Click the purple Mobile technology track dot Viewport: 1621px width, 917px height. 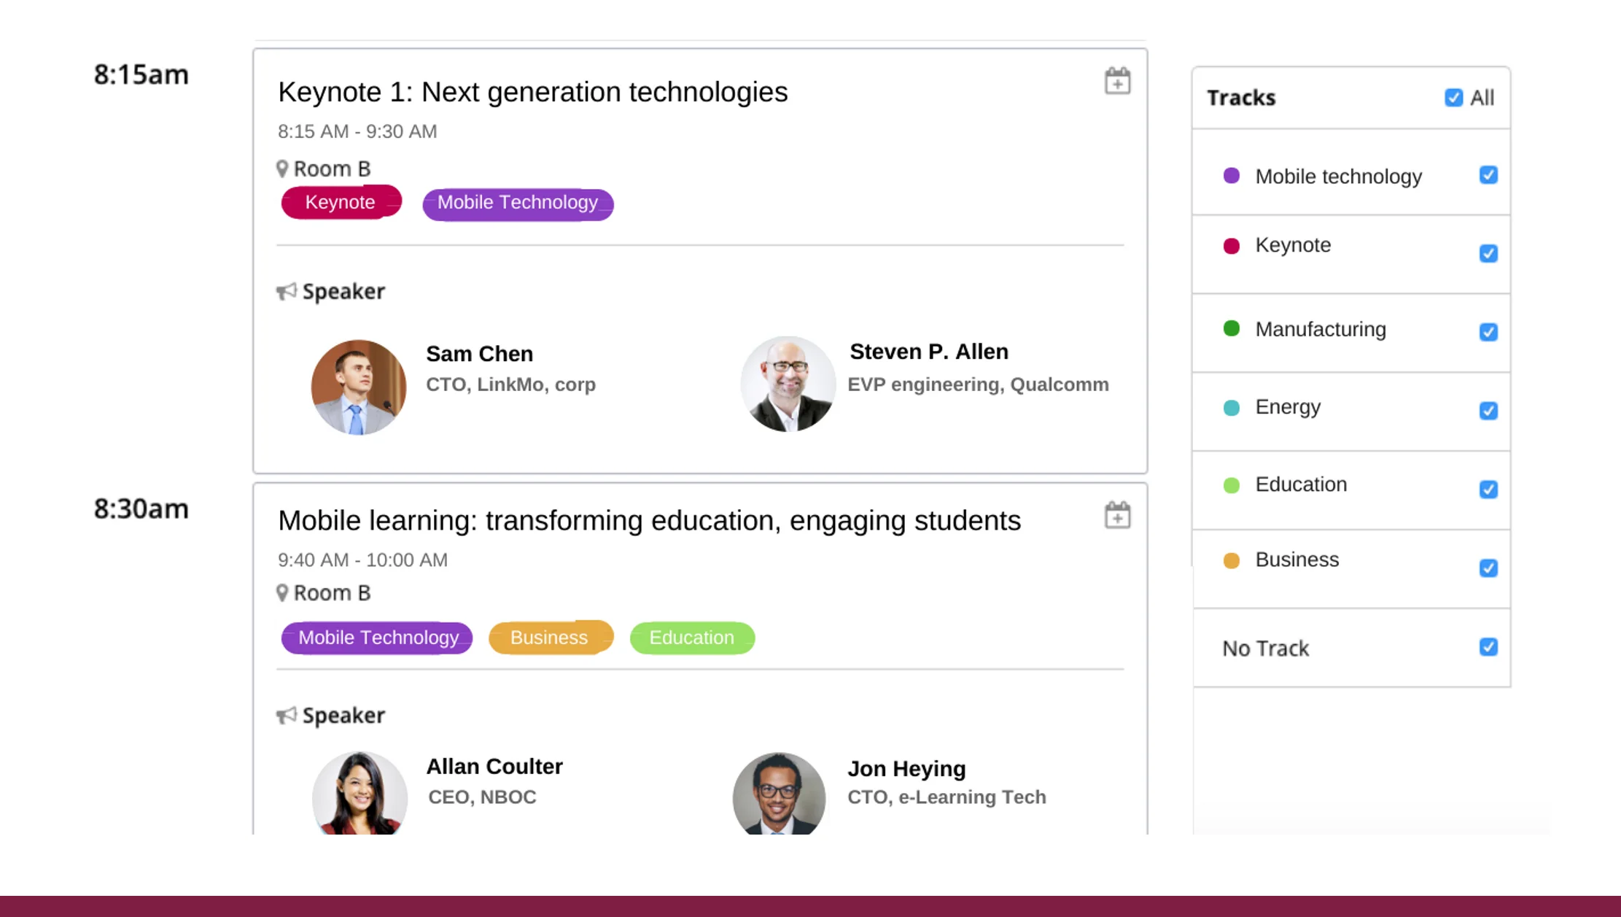click(x=1231, y=176)
